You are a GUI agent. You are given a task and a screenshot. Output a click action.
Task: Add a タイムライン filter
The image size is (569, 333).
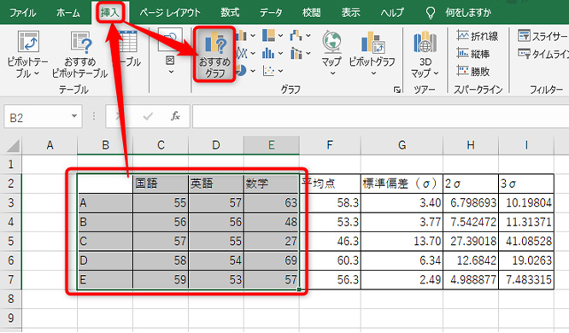tap(543, 54)
